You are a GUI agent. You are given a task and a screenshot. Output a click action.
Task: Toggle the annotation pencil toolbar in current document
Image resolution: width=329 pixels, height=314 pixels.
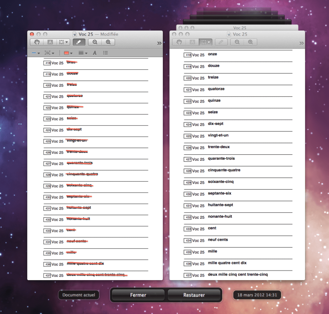tap(79, 42)
